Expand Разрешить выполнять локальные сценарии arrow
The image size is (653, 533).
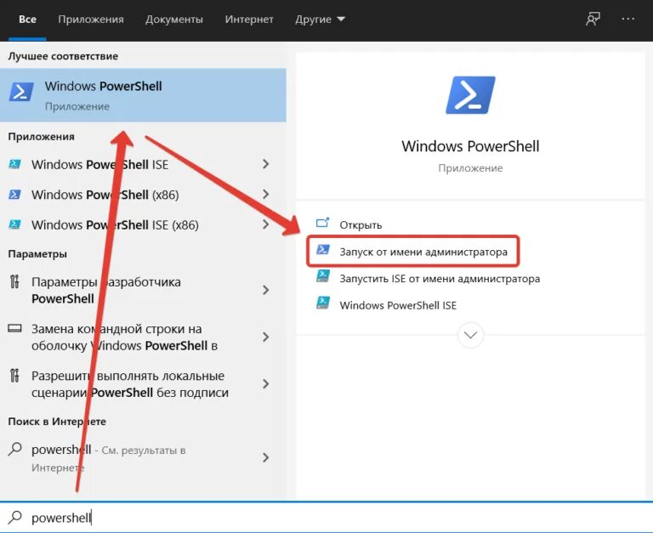coord(265,384)
